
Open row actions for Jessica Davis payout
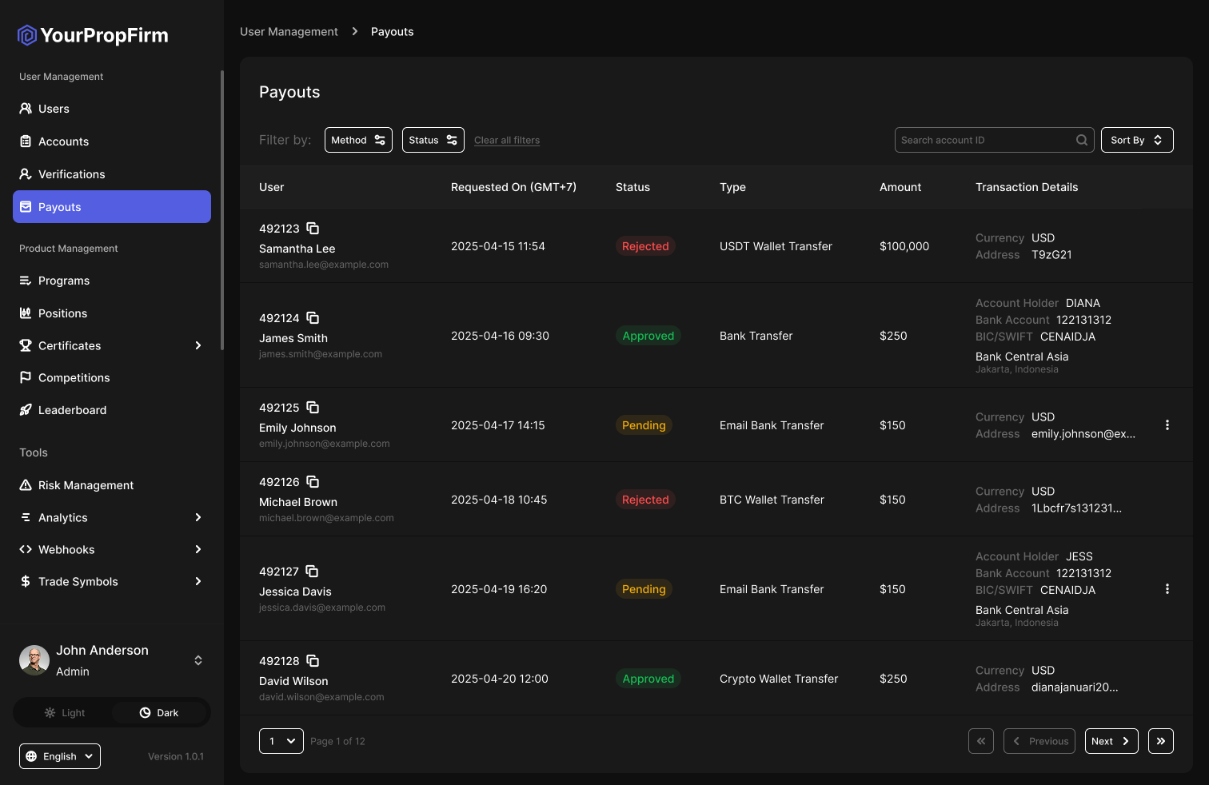tap(1167, 589)
